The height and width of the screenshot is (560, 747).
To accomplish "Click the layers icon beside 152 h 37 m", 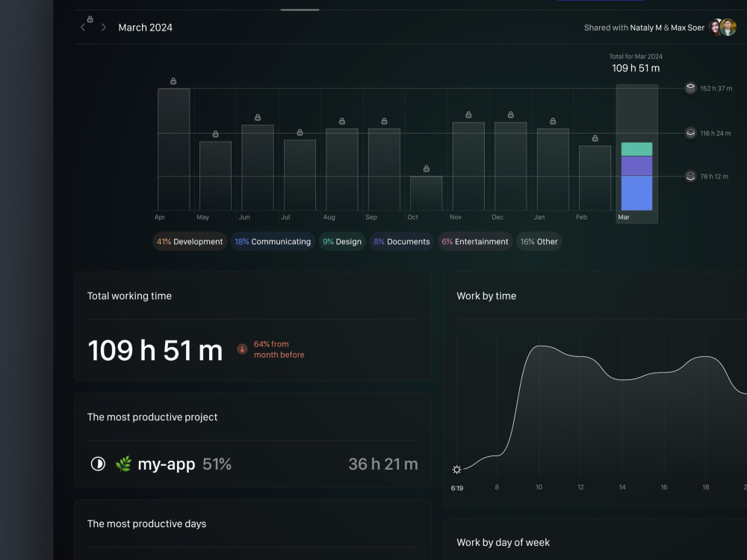I will 690,88.
